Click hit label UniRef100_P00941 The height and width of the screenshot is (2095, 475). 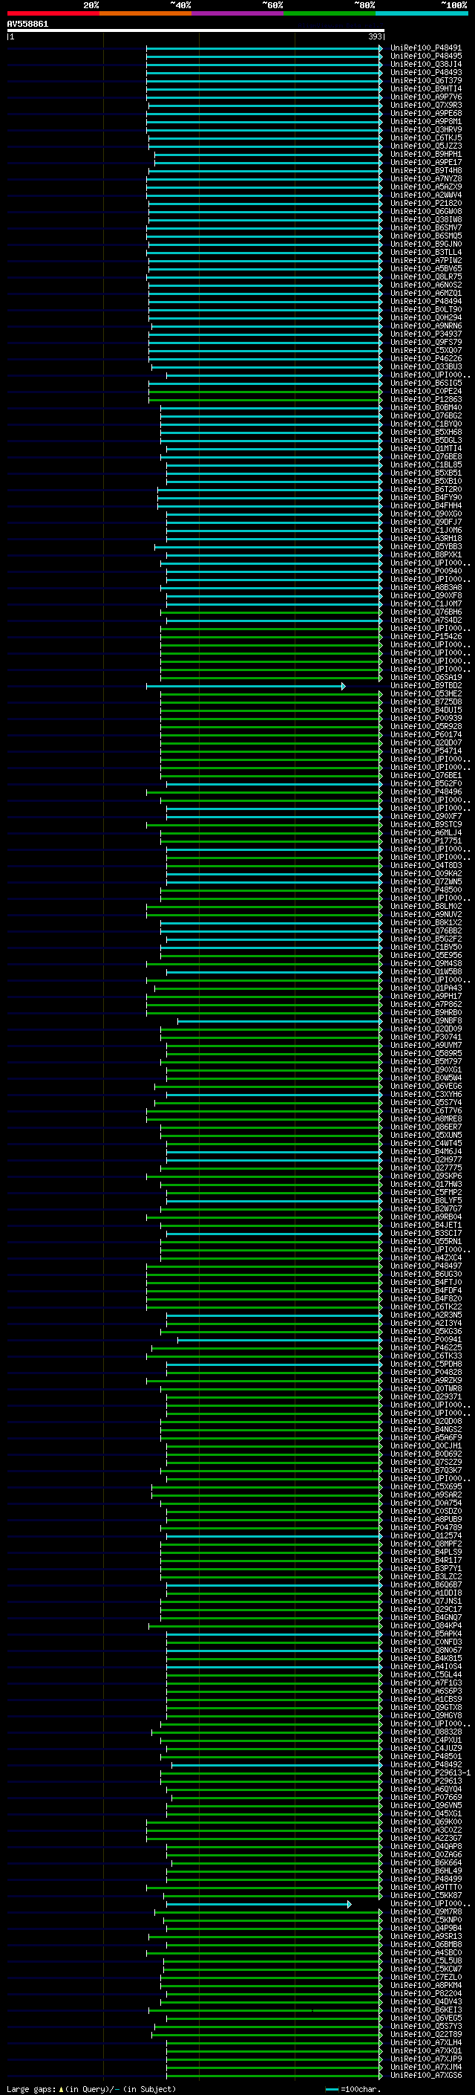pyautogui.click(x=425, y=1339)
